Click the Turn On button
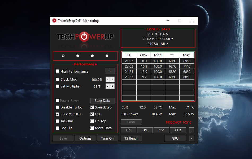252x159 pixels. click(107, 138)
